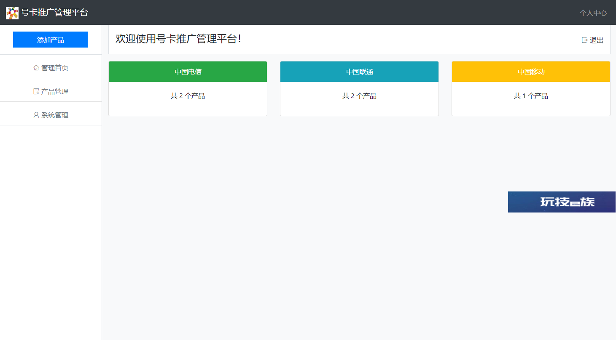Open 个人中心 in the top bar

593,13
